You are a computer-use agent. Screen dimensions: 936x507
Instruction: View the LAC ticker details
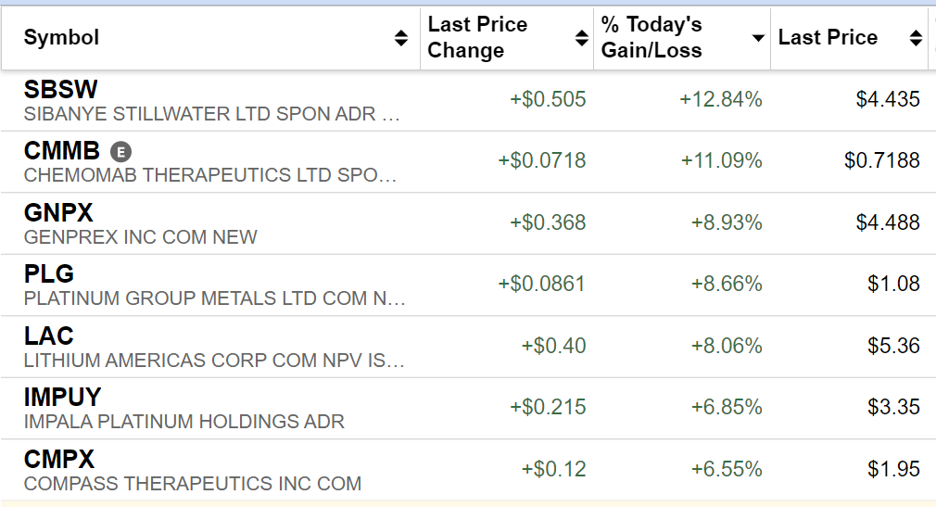pos(49,336)
